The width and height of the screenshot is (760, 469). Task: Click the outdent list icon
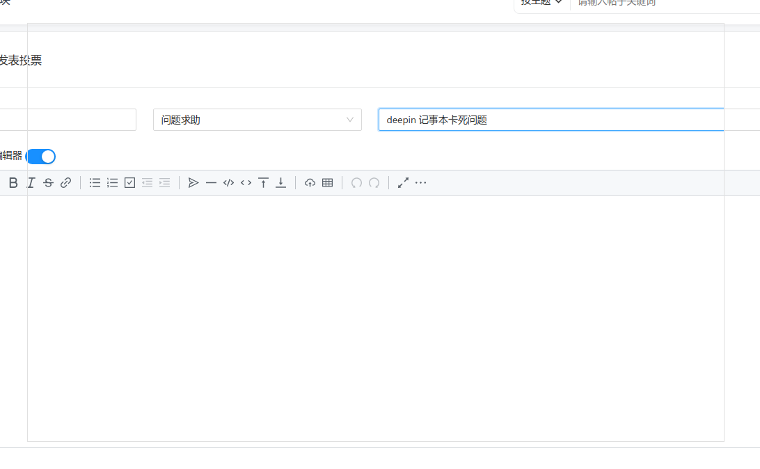pyautogui.click(x=148, y=182)
